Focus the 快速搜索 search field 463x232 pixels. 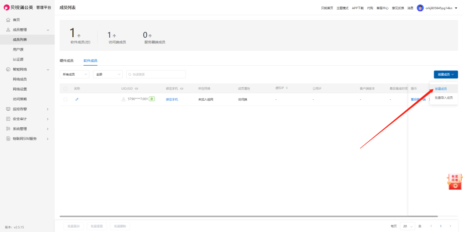(156, 74)
